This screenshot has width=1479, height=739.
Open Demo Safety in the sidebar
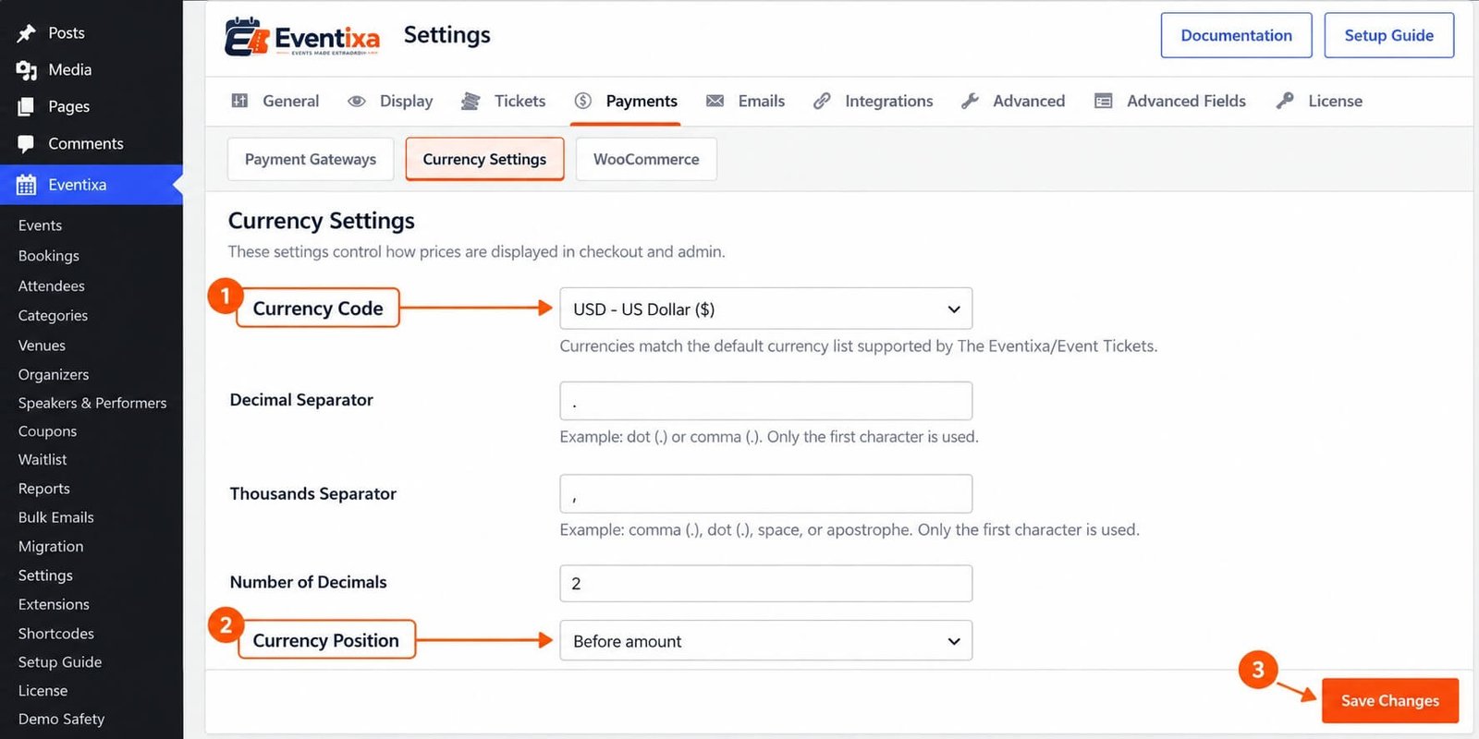pos(61,719)
